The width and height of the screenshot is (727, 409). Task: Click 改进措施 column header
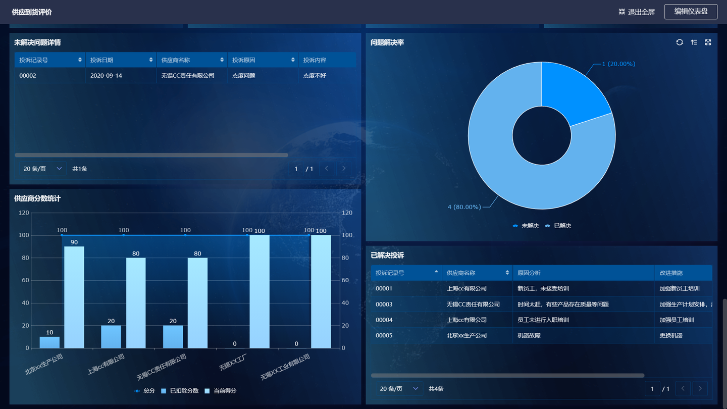point(684,273)
